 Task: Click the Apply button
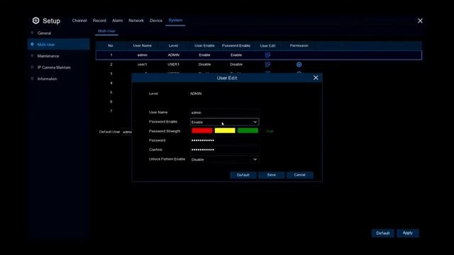click(408, 233)
